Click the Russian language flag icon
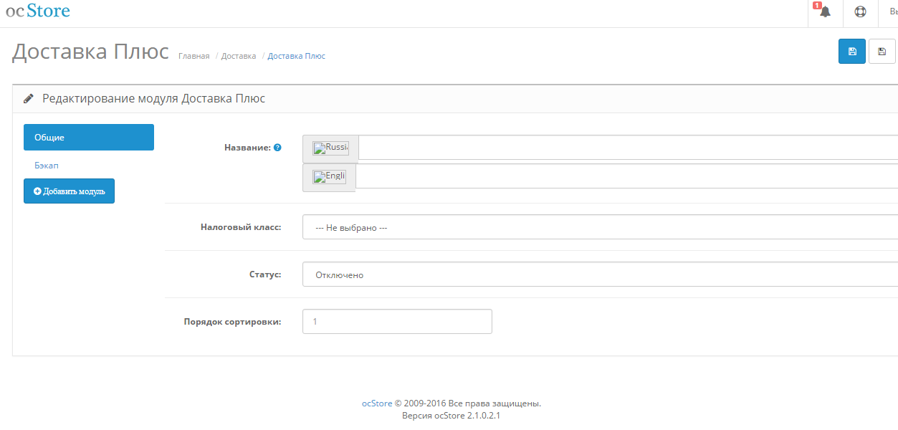 pos(331,148)
